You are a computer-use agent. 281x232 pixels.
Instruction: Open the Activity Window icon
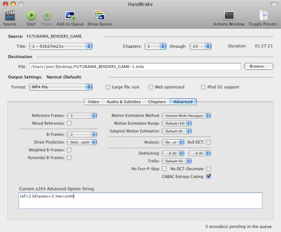click(x=229, y=15)
